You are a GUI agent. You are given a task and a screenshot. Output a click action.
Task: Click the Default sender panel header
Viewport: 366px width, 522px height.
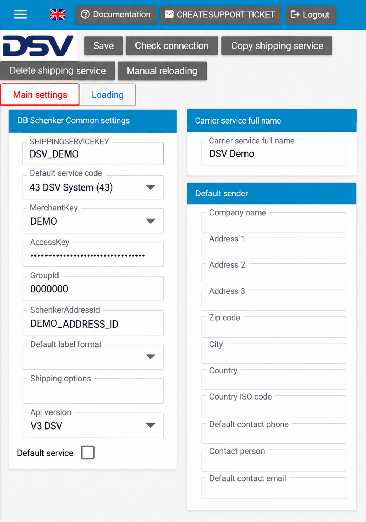[272, 194]
